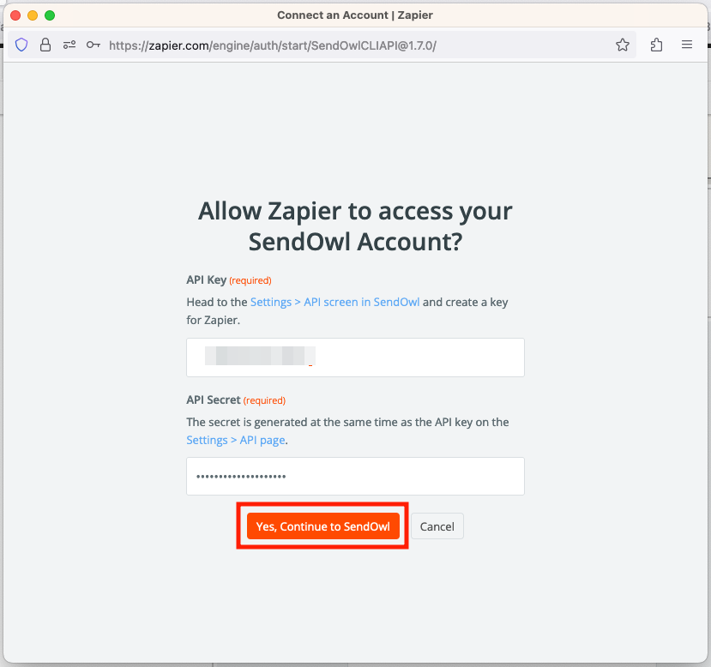Click the Allow Zapier to access heading
This screenshot has width=711, height=667.
(x=355, y=226)
